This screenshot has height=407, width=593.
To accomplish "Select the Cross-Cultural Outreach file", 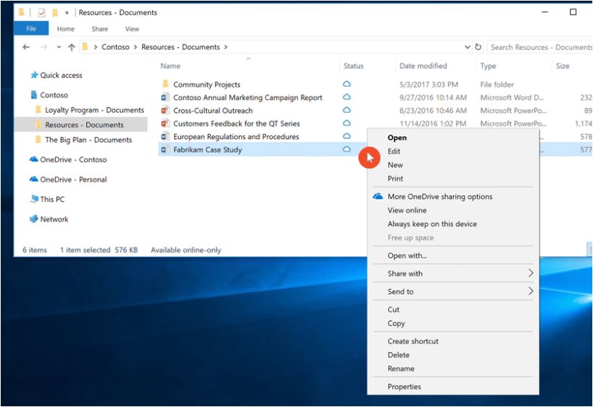I will coord(213,110).
